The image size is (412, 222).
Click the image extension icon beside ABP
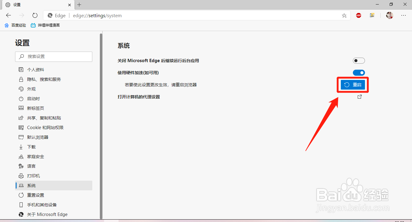point(372,15)
